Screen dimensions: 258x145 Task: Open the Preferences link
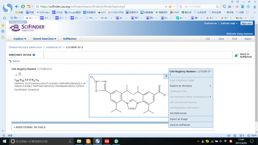[210, 23]
